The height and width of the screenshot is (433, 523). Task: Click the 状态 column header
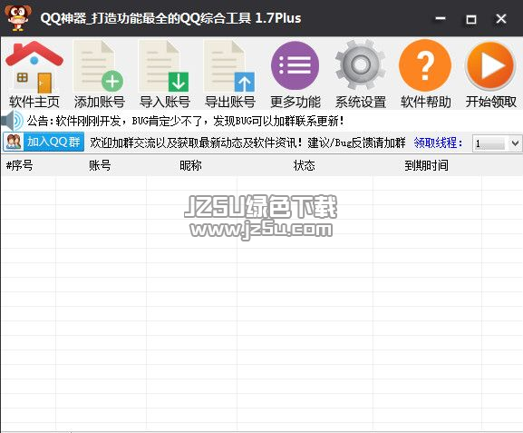coord(305,165)
